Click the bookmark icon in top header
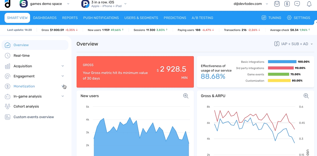The width and height of the screenshot is (317, 156). tap(277, 4)
